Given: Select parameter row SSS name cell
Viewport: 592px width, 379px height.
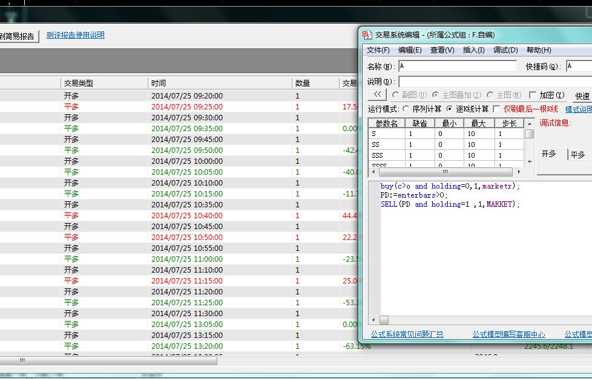Looking at the screenshot, I should pos(387,155).
